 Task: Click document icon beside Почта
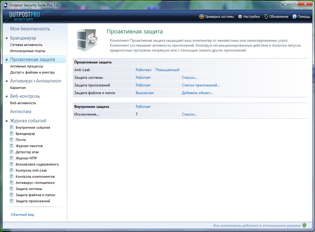click(12, 139)
